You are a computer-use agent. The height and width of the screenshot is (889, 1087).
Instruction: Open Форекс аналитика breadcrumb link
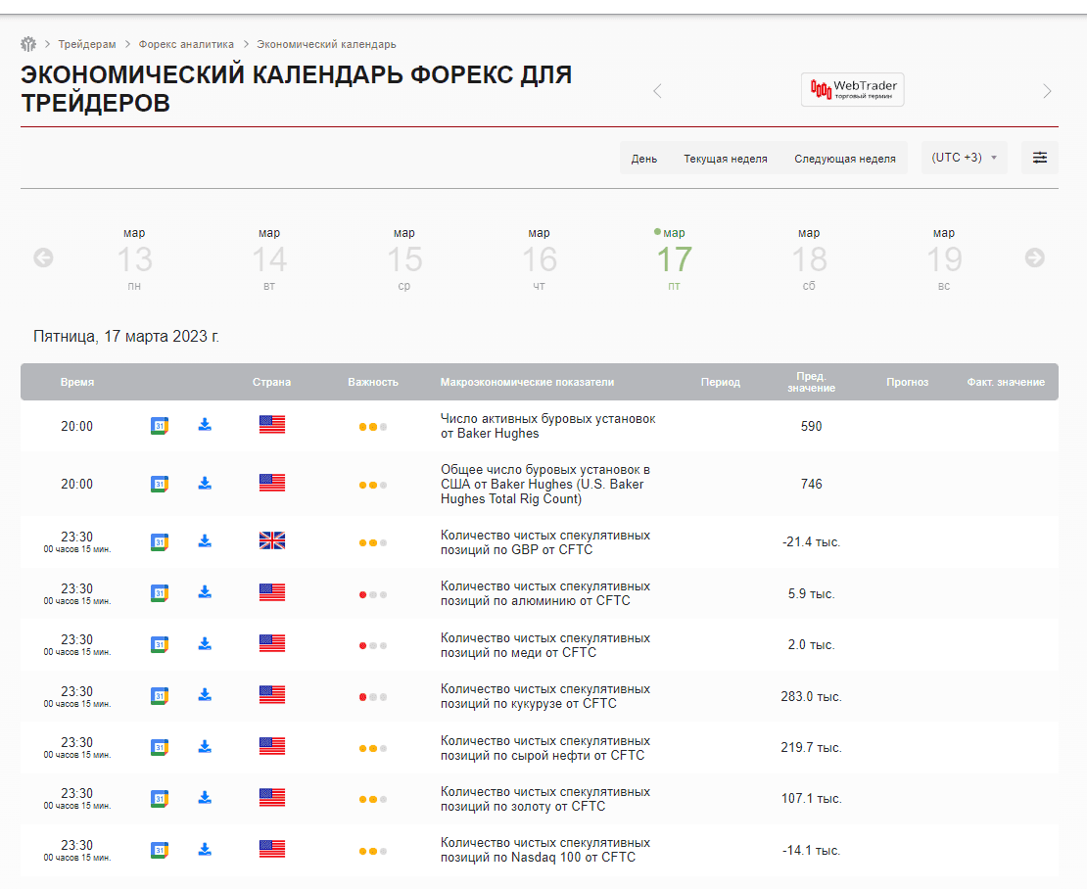click(x=186, y=44)
